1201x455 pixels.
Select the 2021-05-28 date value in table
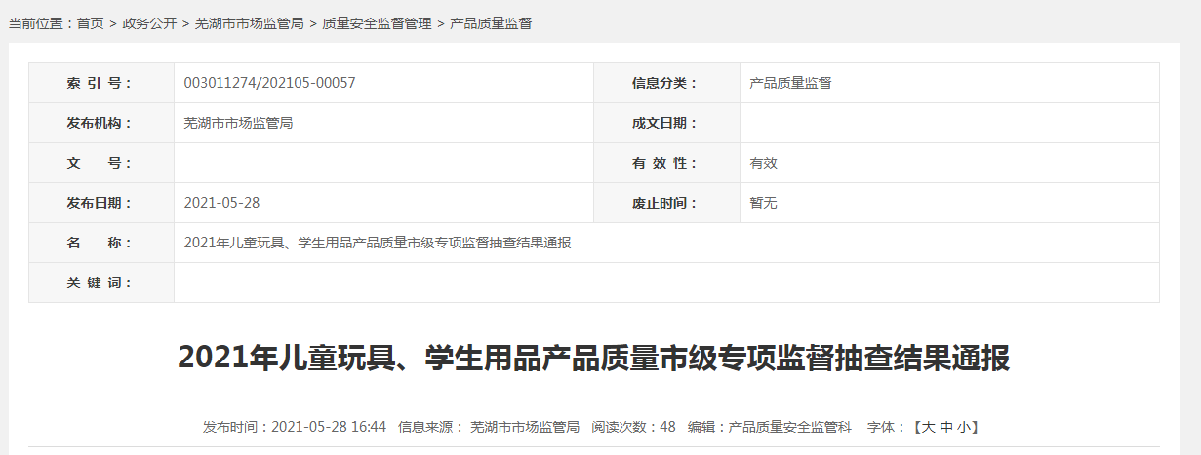tap(221, 203)
